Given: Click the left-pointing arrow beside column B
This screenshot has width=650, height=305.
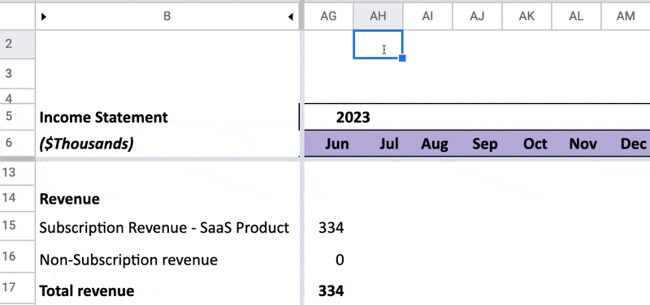Looking at the screenshot, I should pos(291,16).
